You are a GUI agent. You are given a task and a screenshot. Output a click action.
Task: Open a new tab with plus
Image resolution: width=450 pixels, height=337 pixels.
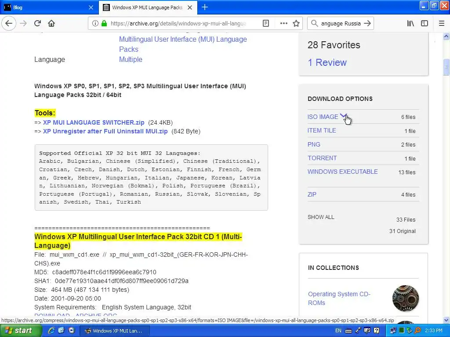(x=205, y=7)
